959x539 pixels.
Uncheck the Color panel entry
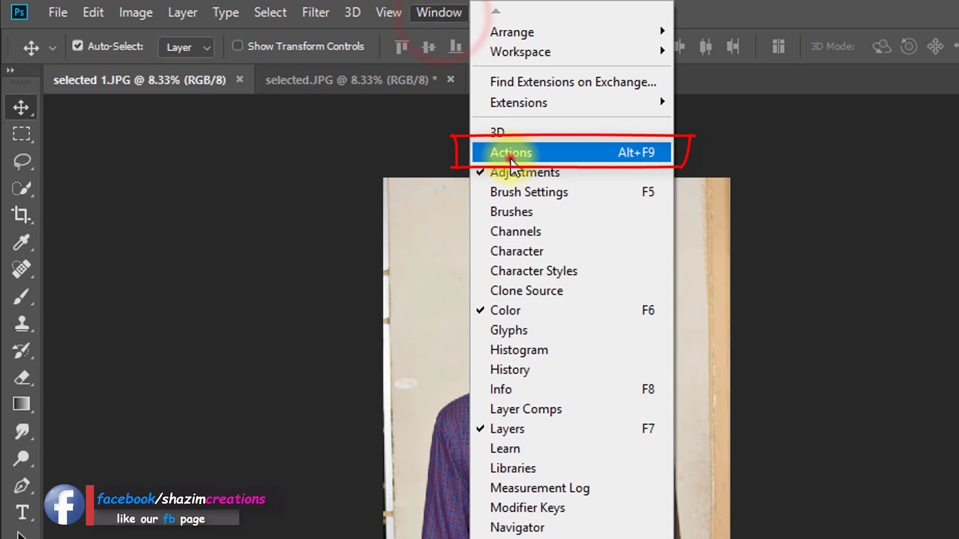click(572, 310)
